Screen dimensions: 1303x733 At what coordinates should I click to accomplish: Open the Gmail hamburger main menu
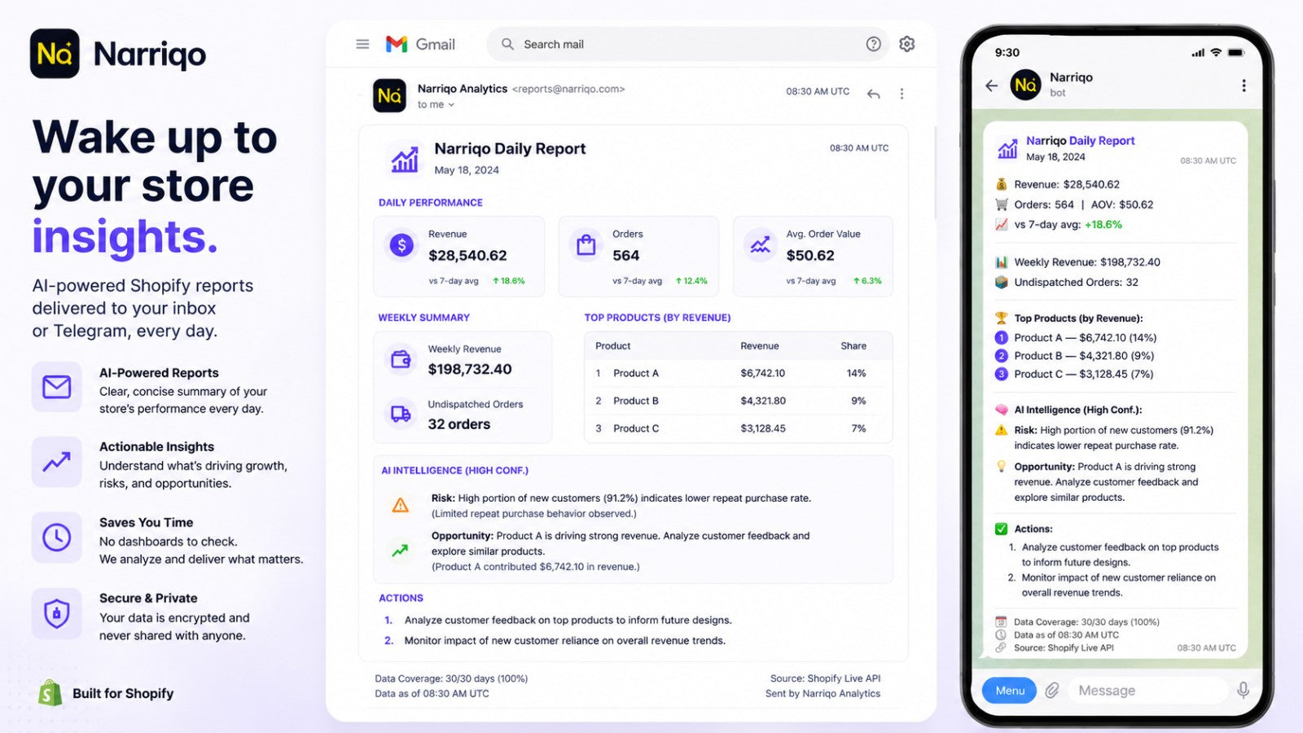tap(362, 44)
